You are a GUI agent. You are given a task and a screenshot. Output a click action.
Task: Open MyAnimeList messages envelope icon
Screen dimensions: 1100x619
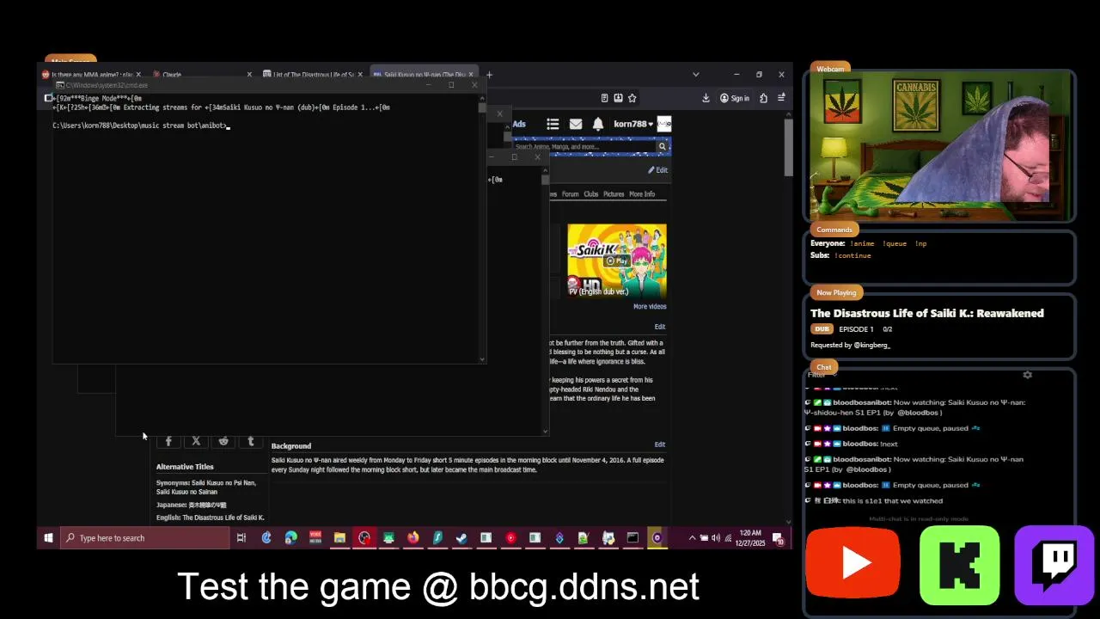click(576, 124)
